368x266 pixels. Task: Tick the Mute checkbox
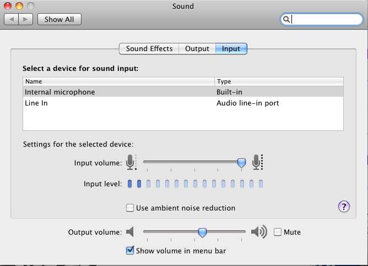(x=278, y=232)
